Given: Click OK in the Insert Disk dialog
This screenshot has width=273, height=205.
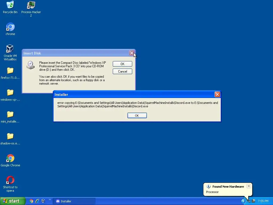Looking at the screenshot, I should (x=122, y=64).
